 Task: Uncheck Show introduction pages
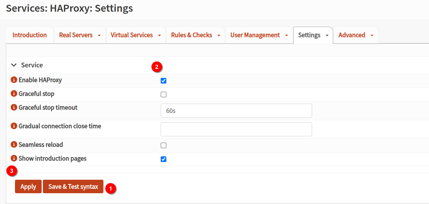point(163,159)
